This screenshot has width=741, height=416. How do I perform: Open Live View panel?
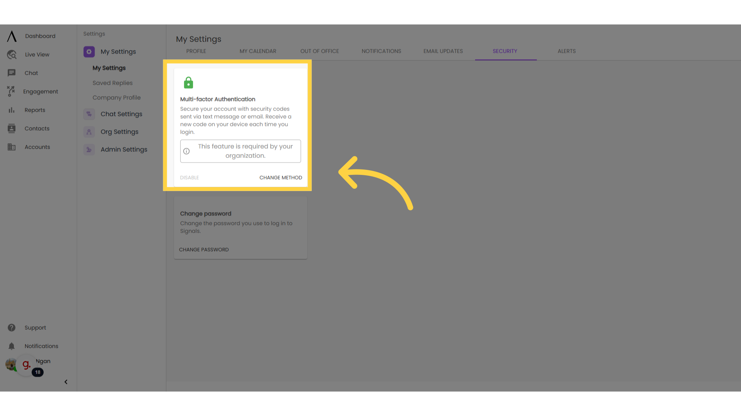pos(36,54)
